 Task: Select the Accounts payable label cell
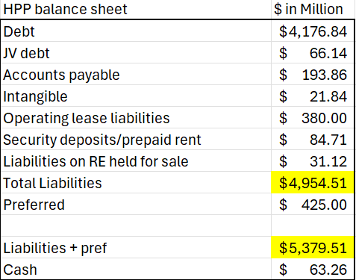pos(136,74)
